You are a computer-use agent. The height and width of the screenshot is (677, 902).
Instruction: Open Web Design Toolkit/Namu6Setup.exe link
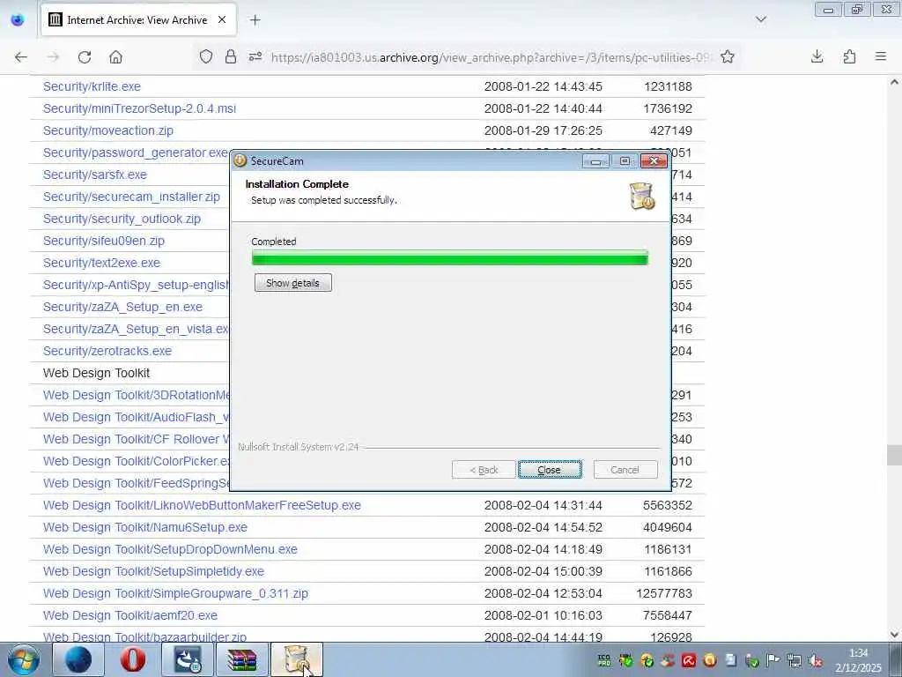point(145,527)
